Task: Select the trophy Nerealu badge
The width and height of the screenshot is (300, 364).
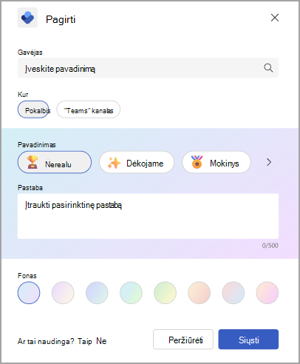Action: pyautogui.click(x=55, y=162)
